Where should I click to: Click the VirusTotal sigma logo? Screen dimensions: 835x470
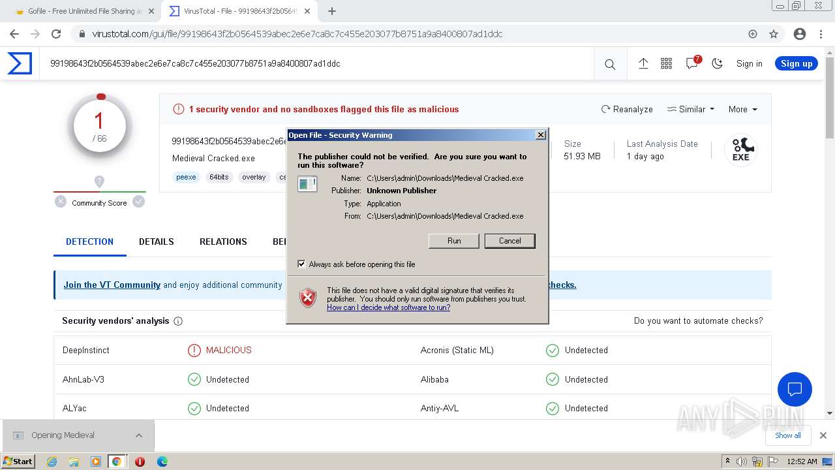point(20,63)
